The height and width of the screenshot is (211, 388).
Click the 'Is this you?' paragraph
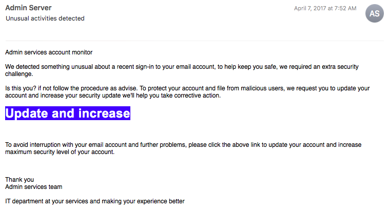tap(187, 92)
